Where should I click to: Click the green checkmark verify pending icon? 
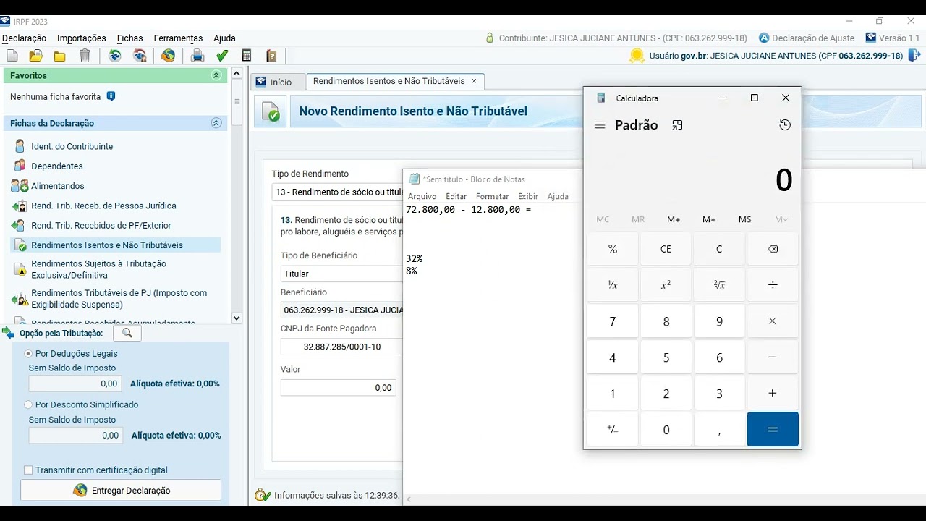pyautogui.click(x=222, y=56)
